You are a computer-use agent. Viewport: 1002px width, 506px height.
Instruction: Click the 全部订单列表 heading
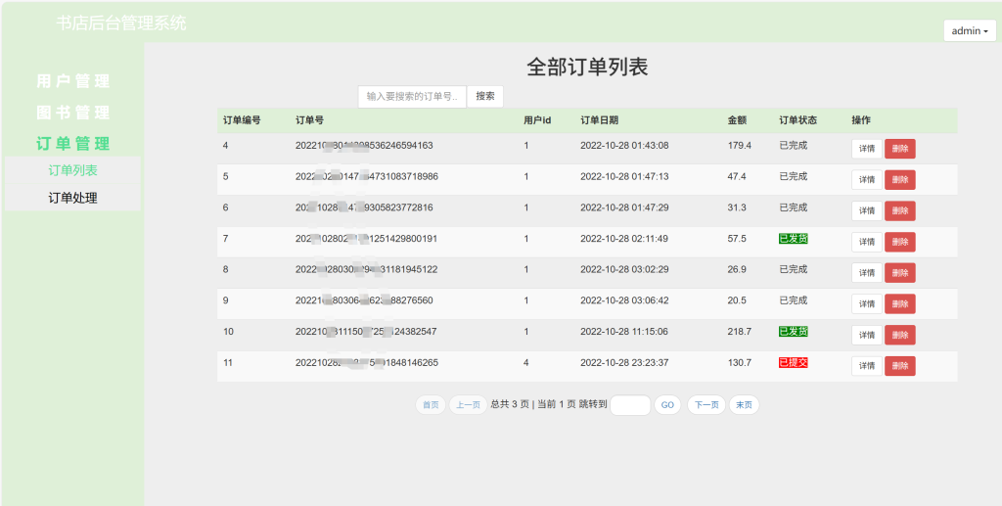pyautogui.click(x=587, y=68)
